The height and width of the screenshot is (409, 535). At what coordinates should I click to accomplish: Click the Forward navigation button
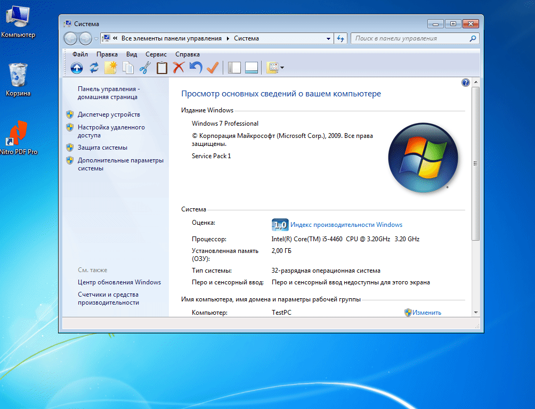pos(85,38)
